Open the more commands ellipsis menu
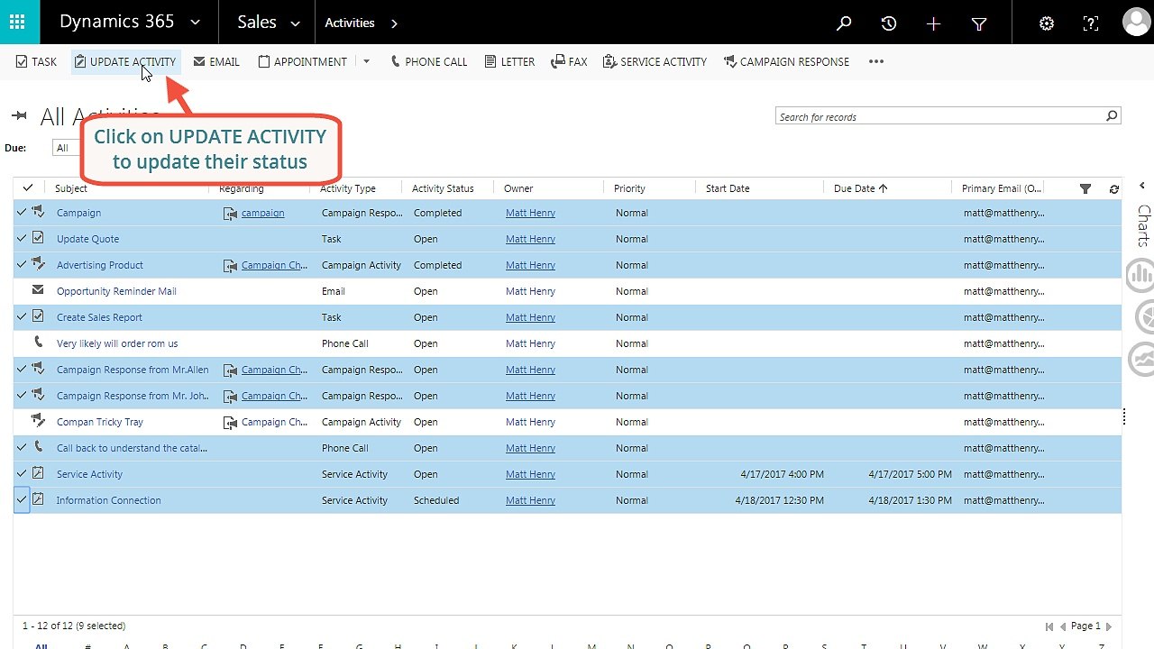Screen dimensions: 1154x649 875,61
